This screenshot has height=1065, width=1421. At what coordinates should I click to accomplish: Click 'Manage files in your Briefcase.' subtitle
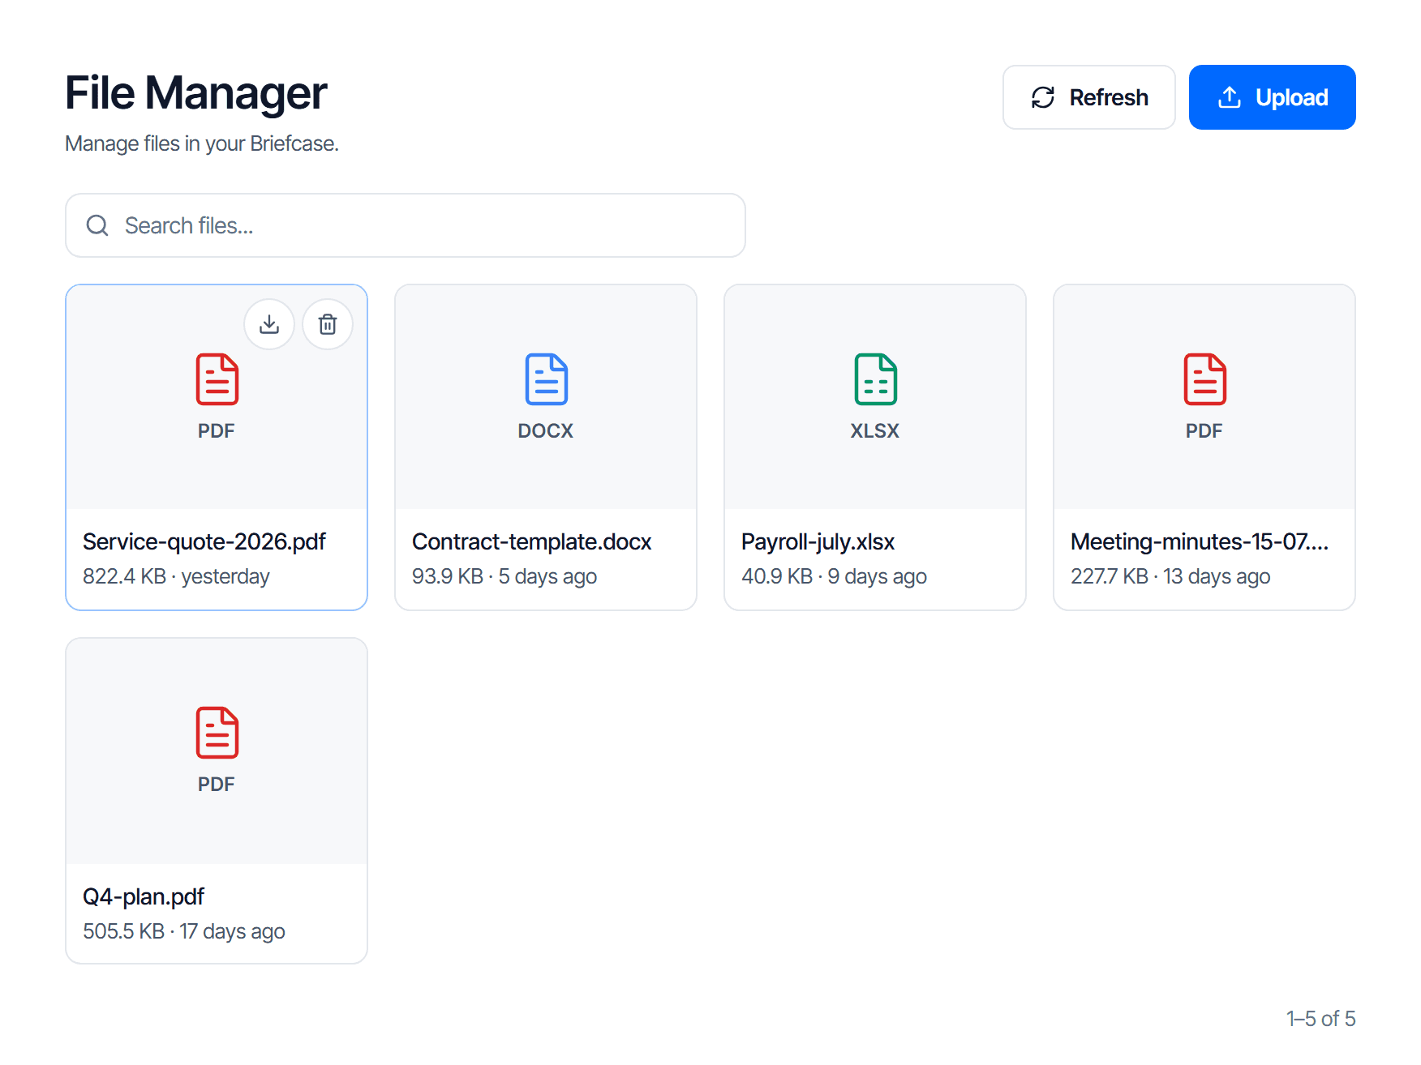pos(202,143)
